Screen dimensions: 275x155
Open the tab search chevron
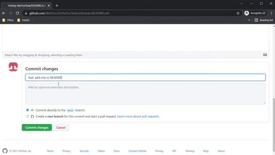point(241,3)
